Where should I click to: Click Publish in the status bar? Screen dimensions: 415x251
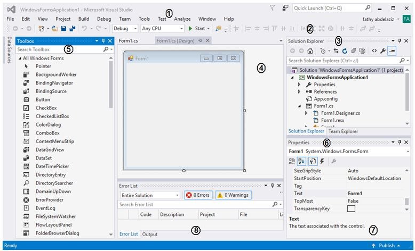[x=386, y=246]
